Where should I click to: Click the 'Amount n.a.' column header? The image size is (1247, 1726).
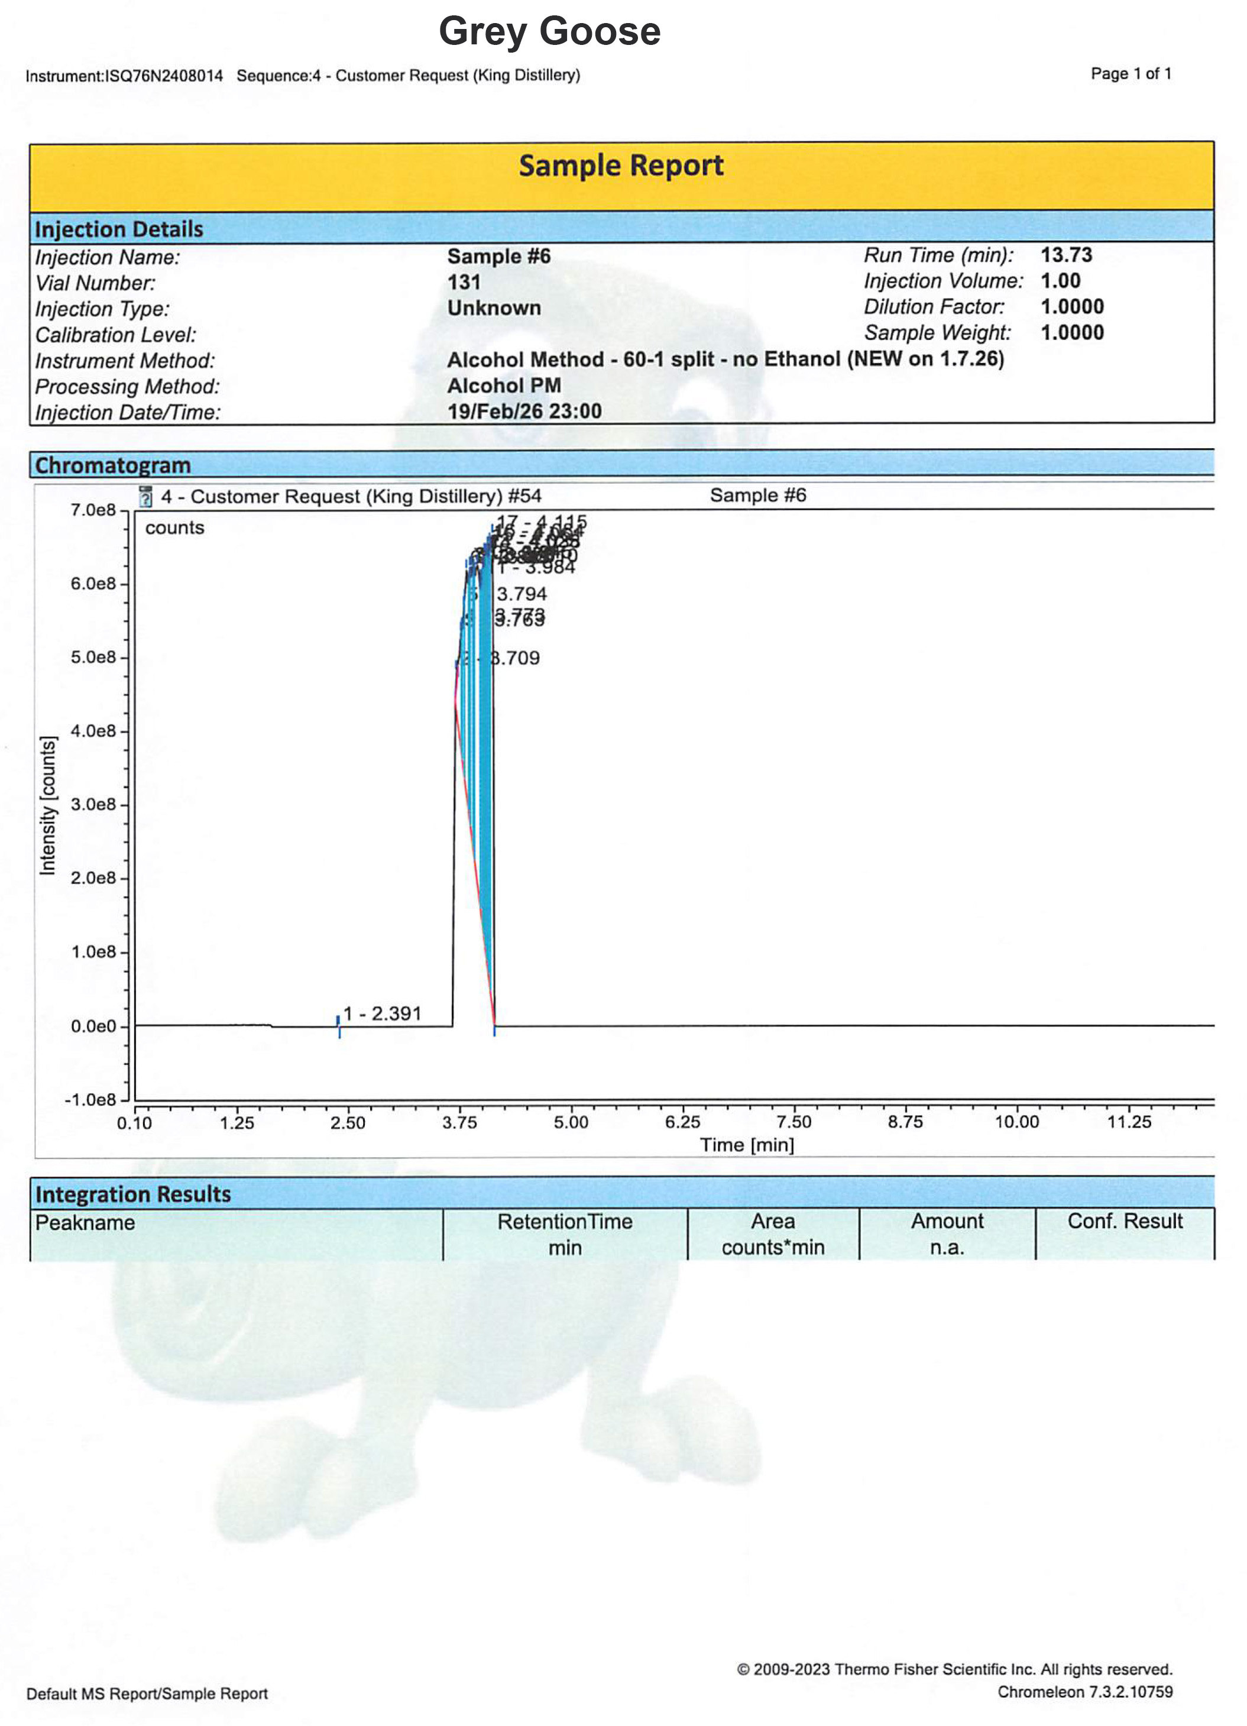(947, 1235)
